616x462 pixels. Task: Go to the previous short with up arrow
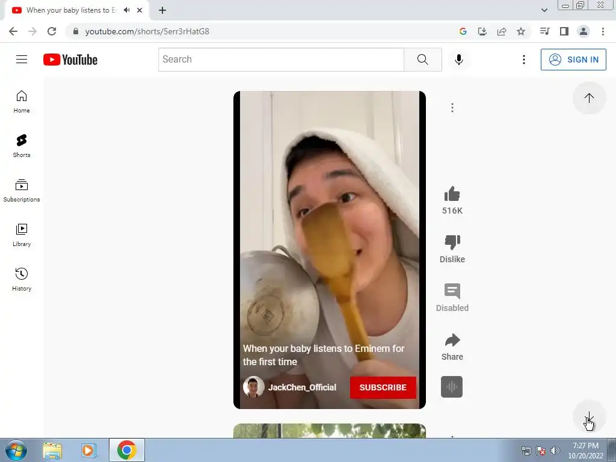589,98
